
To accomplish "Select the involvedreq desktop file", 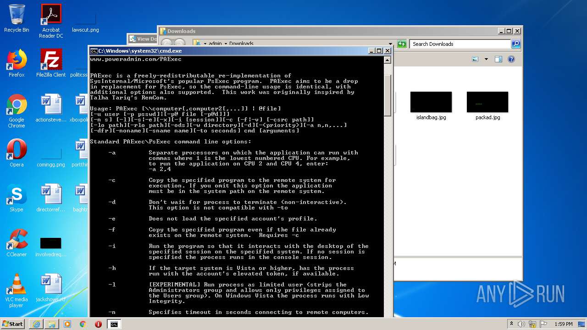I will tap(51, 247).
